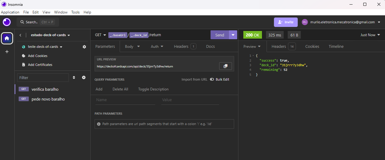Viewport: 385px width, 160px height.
Task: Open the Preview mode dropdown
Action: click(252, 47)
